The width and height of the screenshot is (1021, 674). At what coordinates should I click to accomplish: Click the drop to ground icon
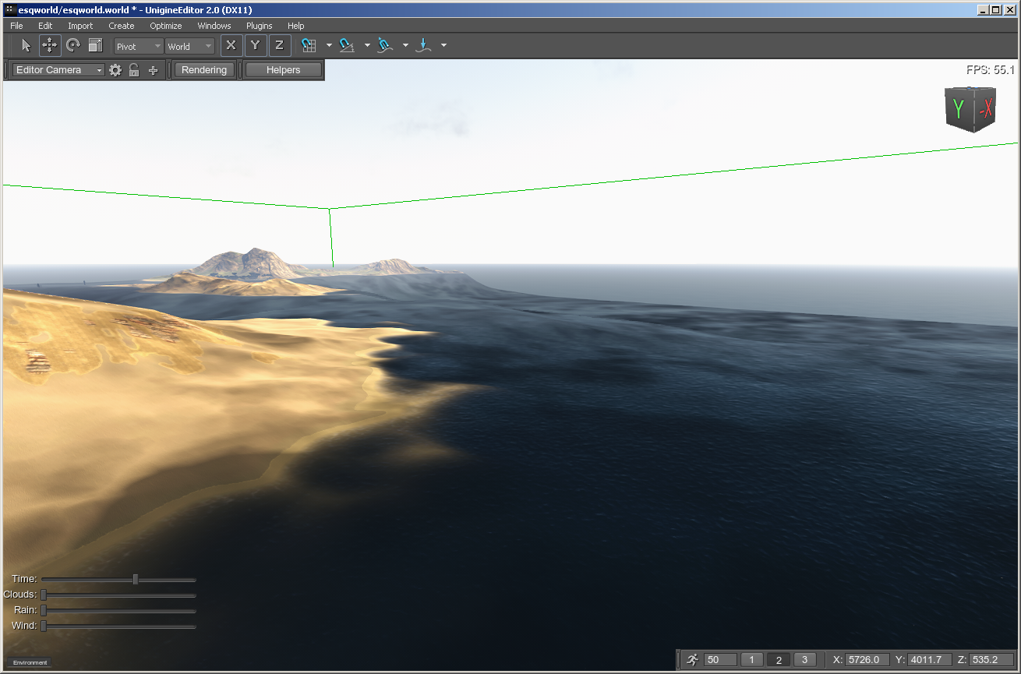pos(423,45)
